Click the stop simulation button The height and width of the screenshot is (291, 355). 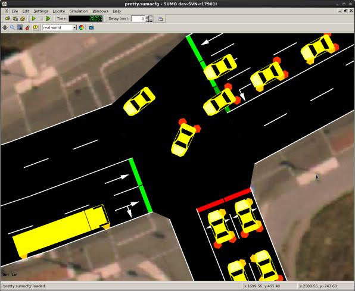(41, 18)
